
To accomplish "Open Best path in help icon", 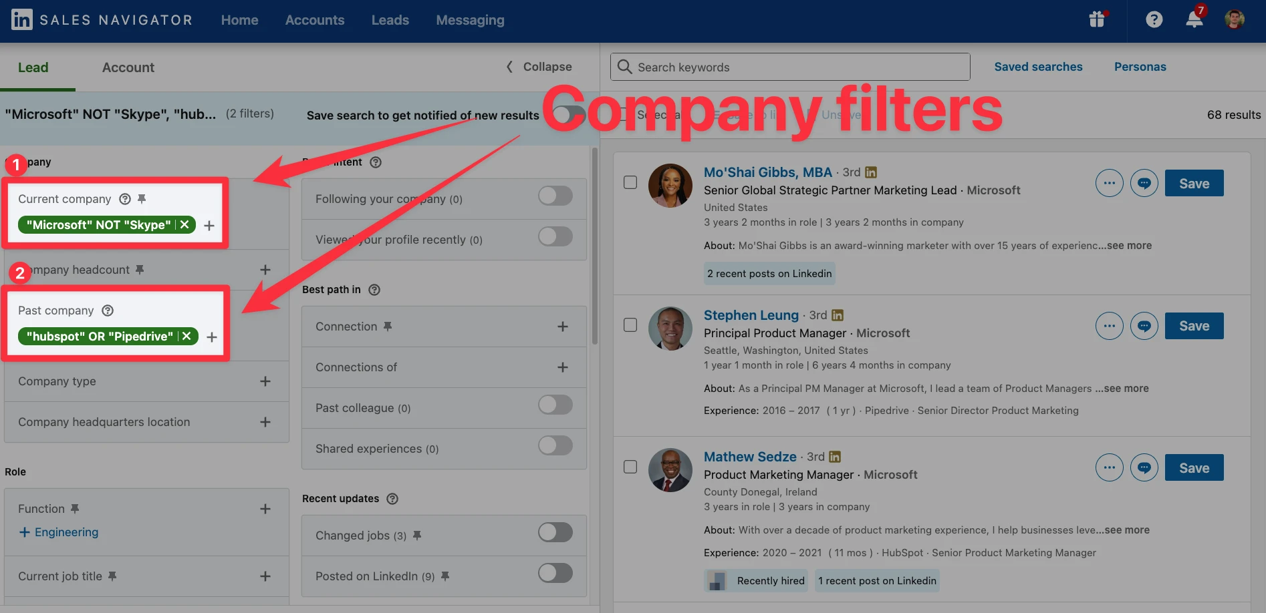I will click(374, 290).
